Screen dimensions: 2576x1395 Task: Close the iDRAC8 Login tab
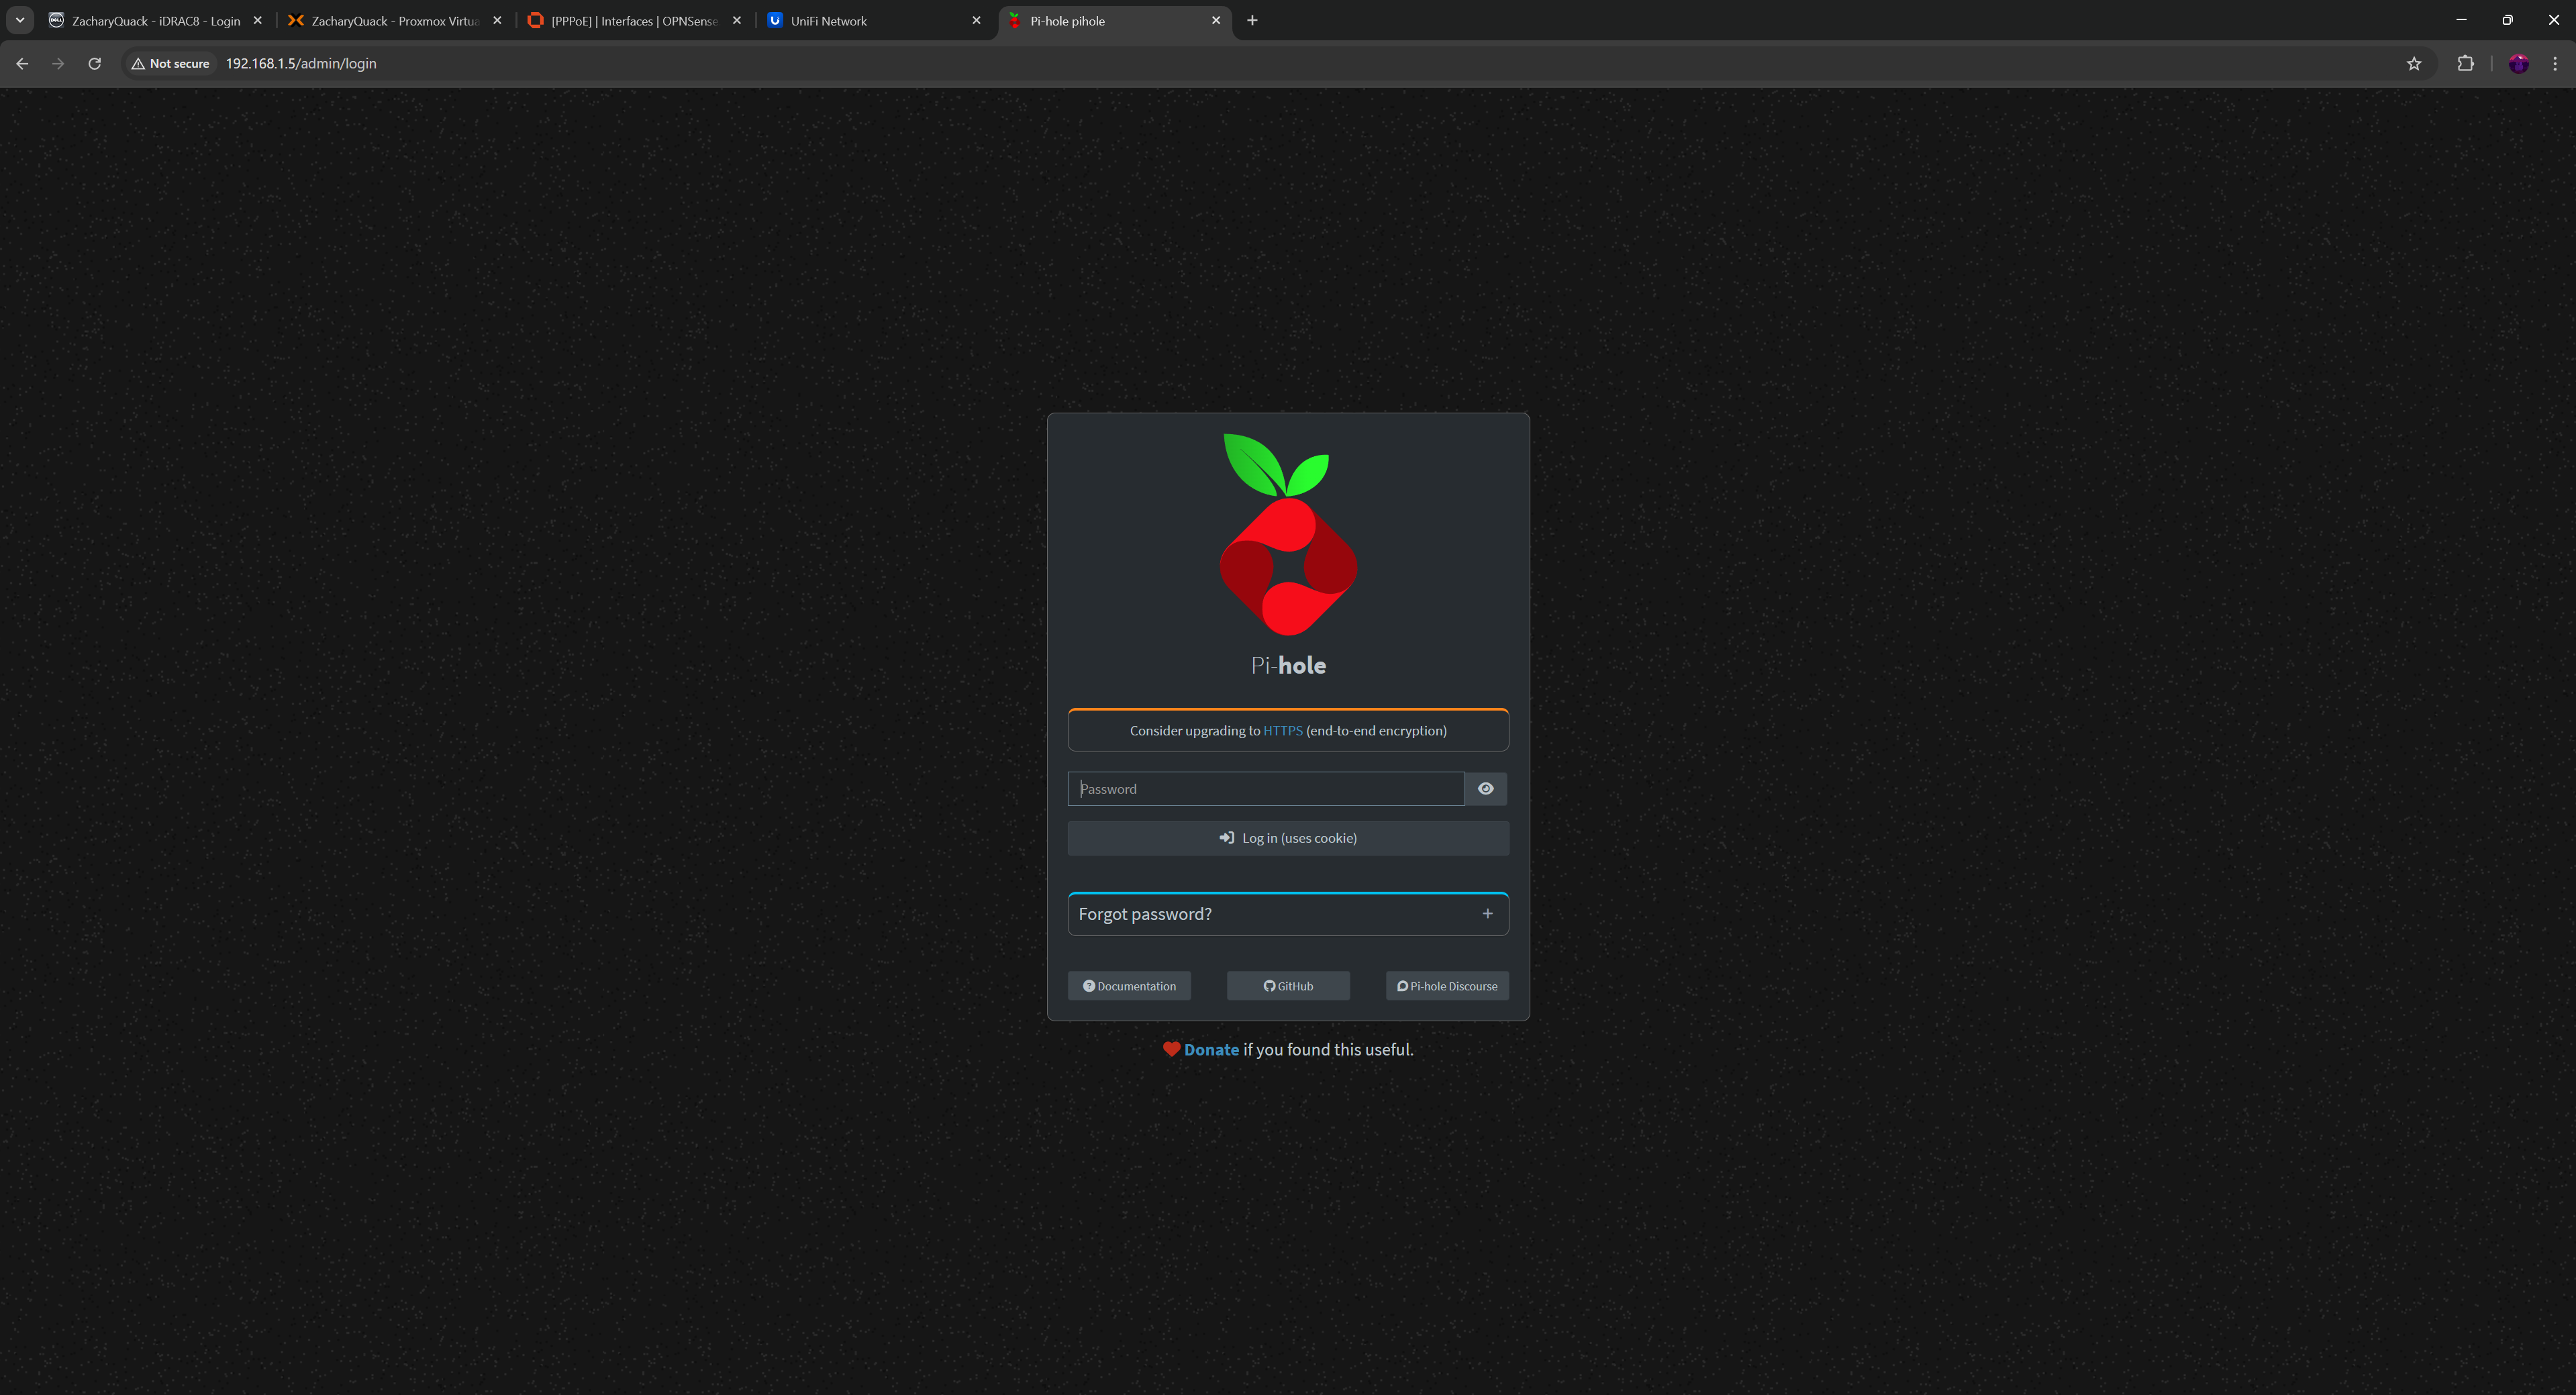point(257,21)
